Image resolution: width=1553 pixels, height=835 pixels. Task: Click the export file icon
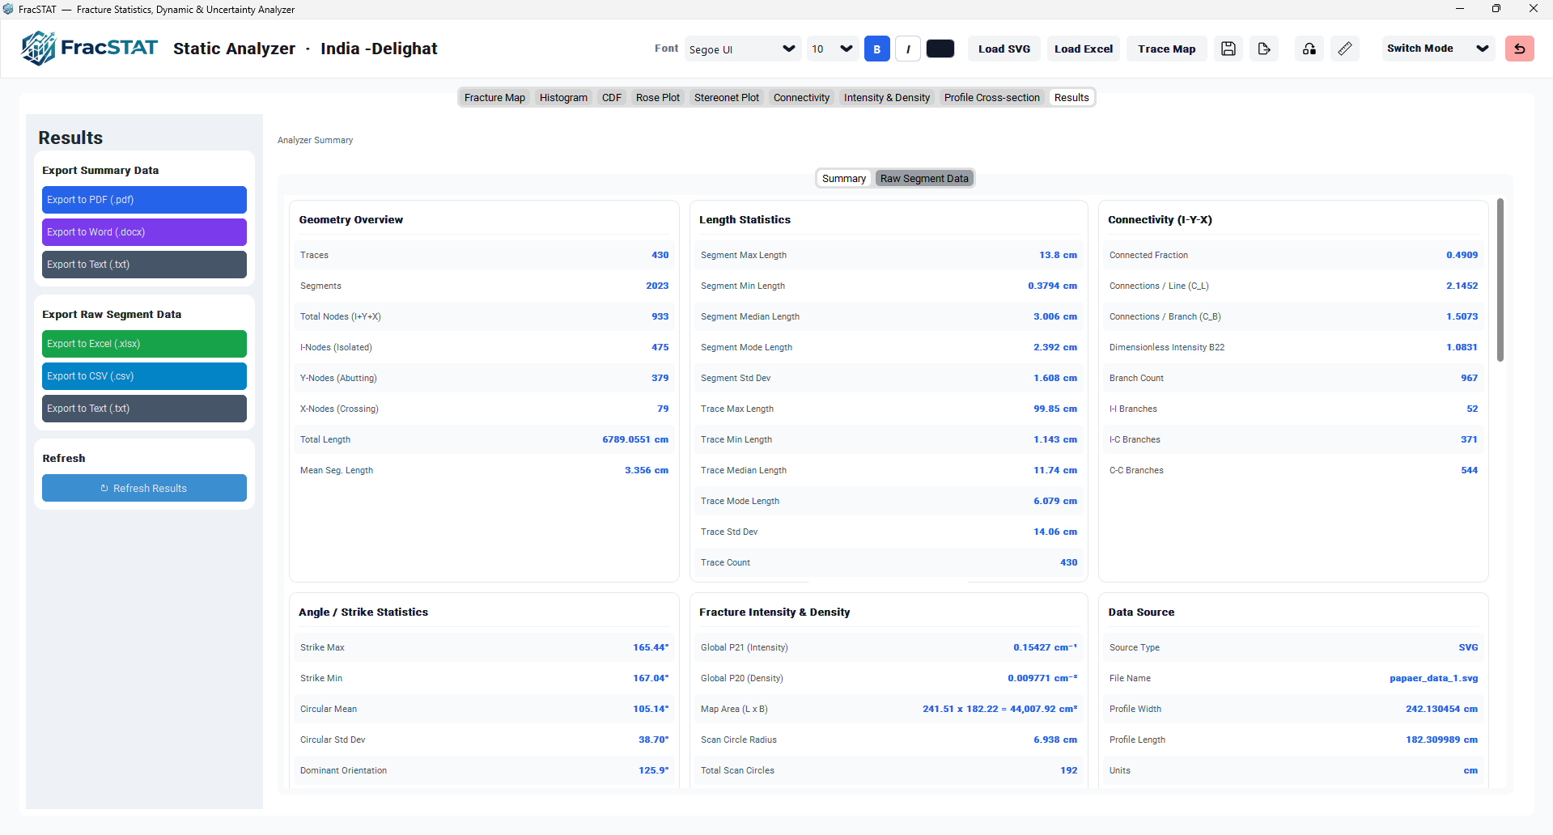click(x=1263, y=49)
